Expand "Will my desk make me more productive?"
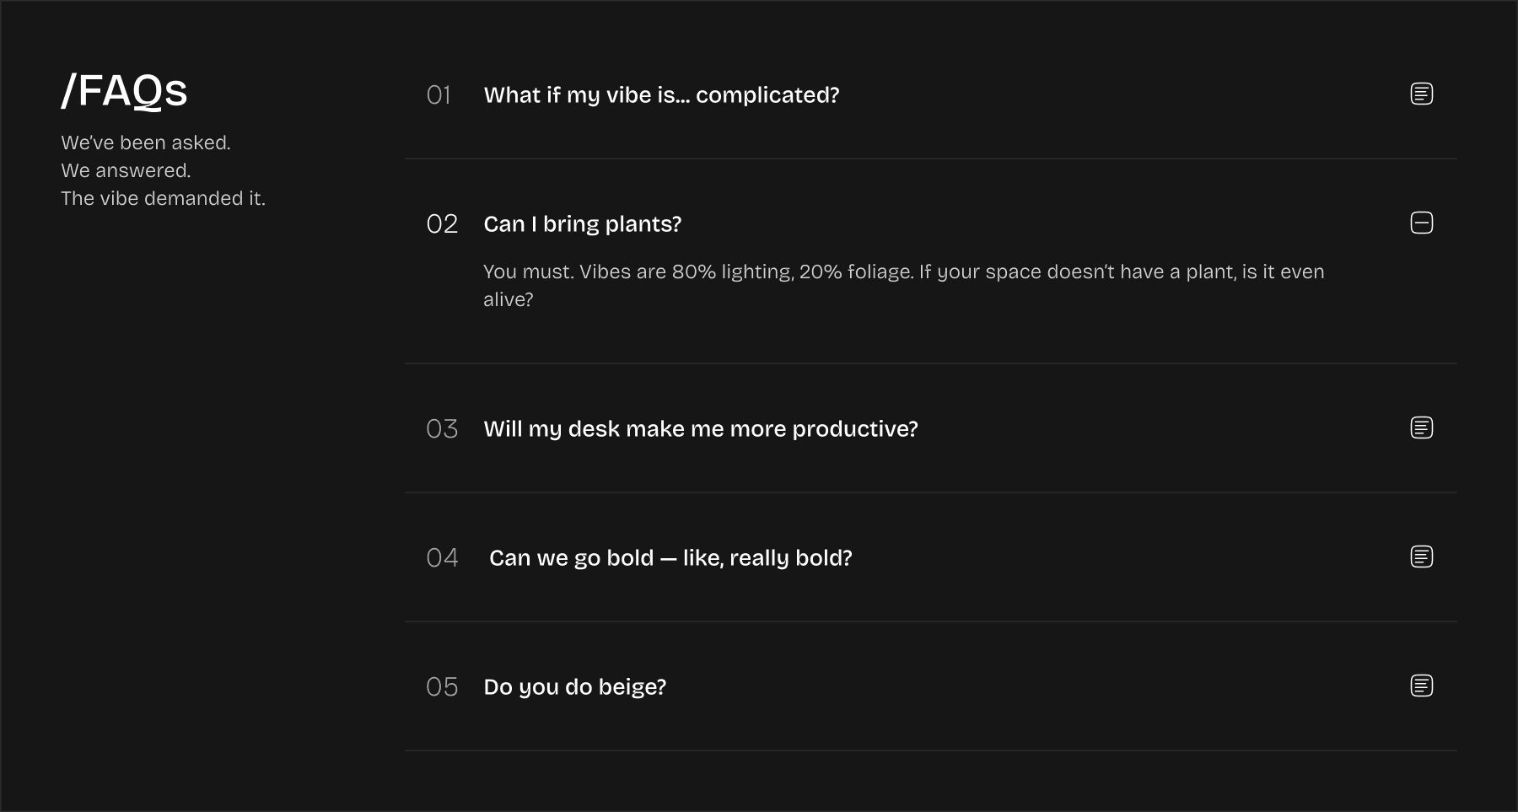Viewport: 1518px width, 812px height. 700,429
